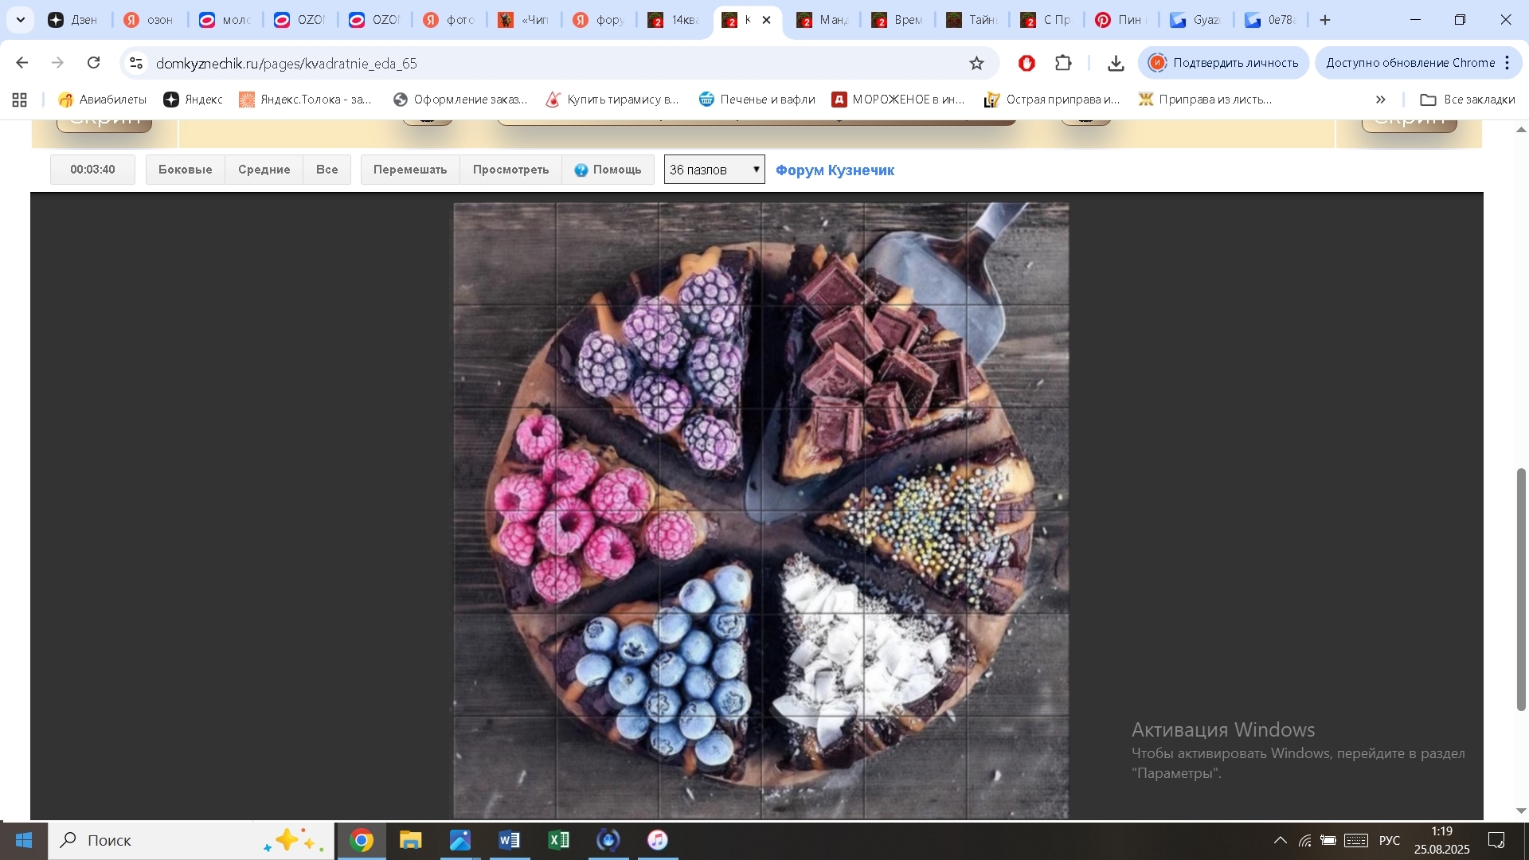Viewport: 1529px width, 860px height.
Task: Click the page vertical scrollbar thumb
Action: 1521,589
